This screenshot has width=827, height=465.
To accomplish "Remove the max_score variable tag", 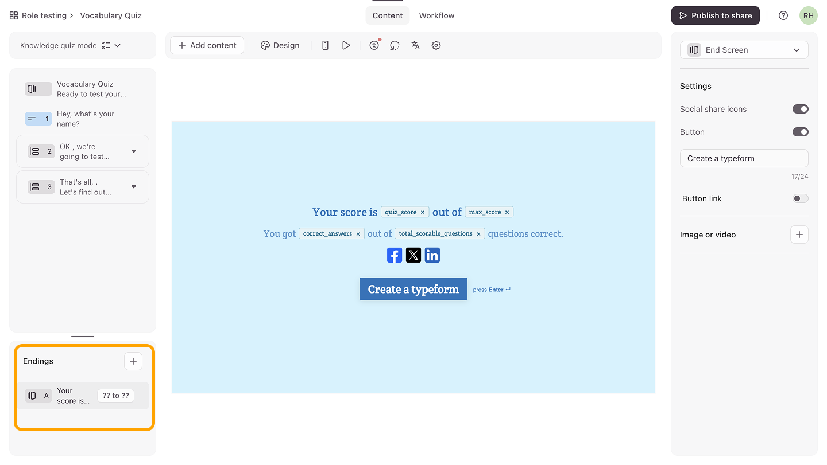I will 507,212.
